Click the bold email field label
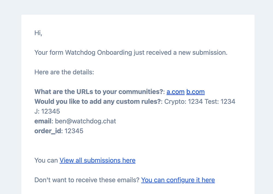The image size is (273, 194). 43,121
